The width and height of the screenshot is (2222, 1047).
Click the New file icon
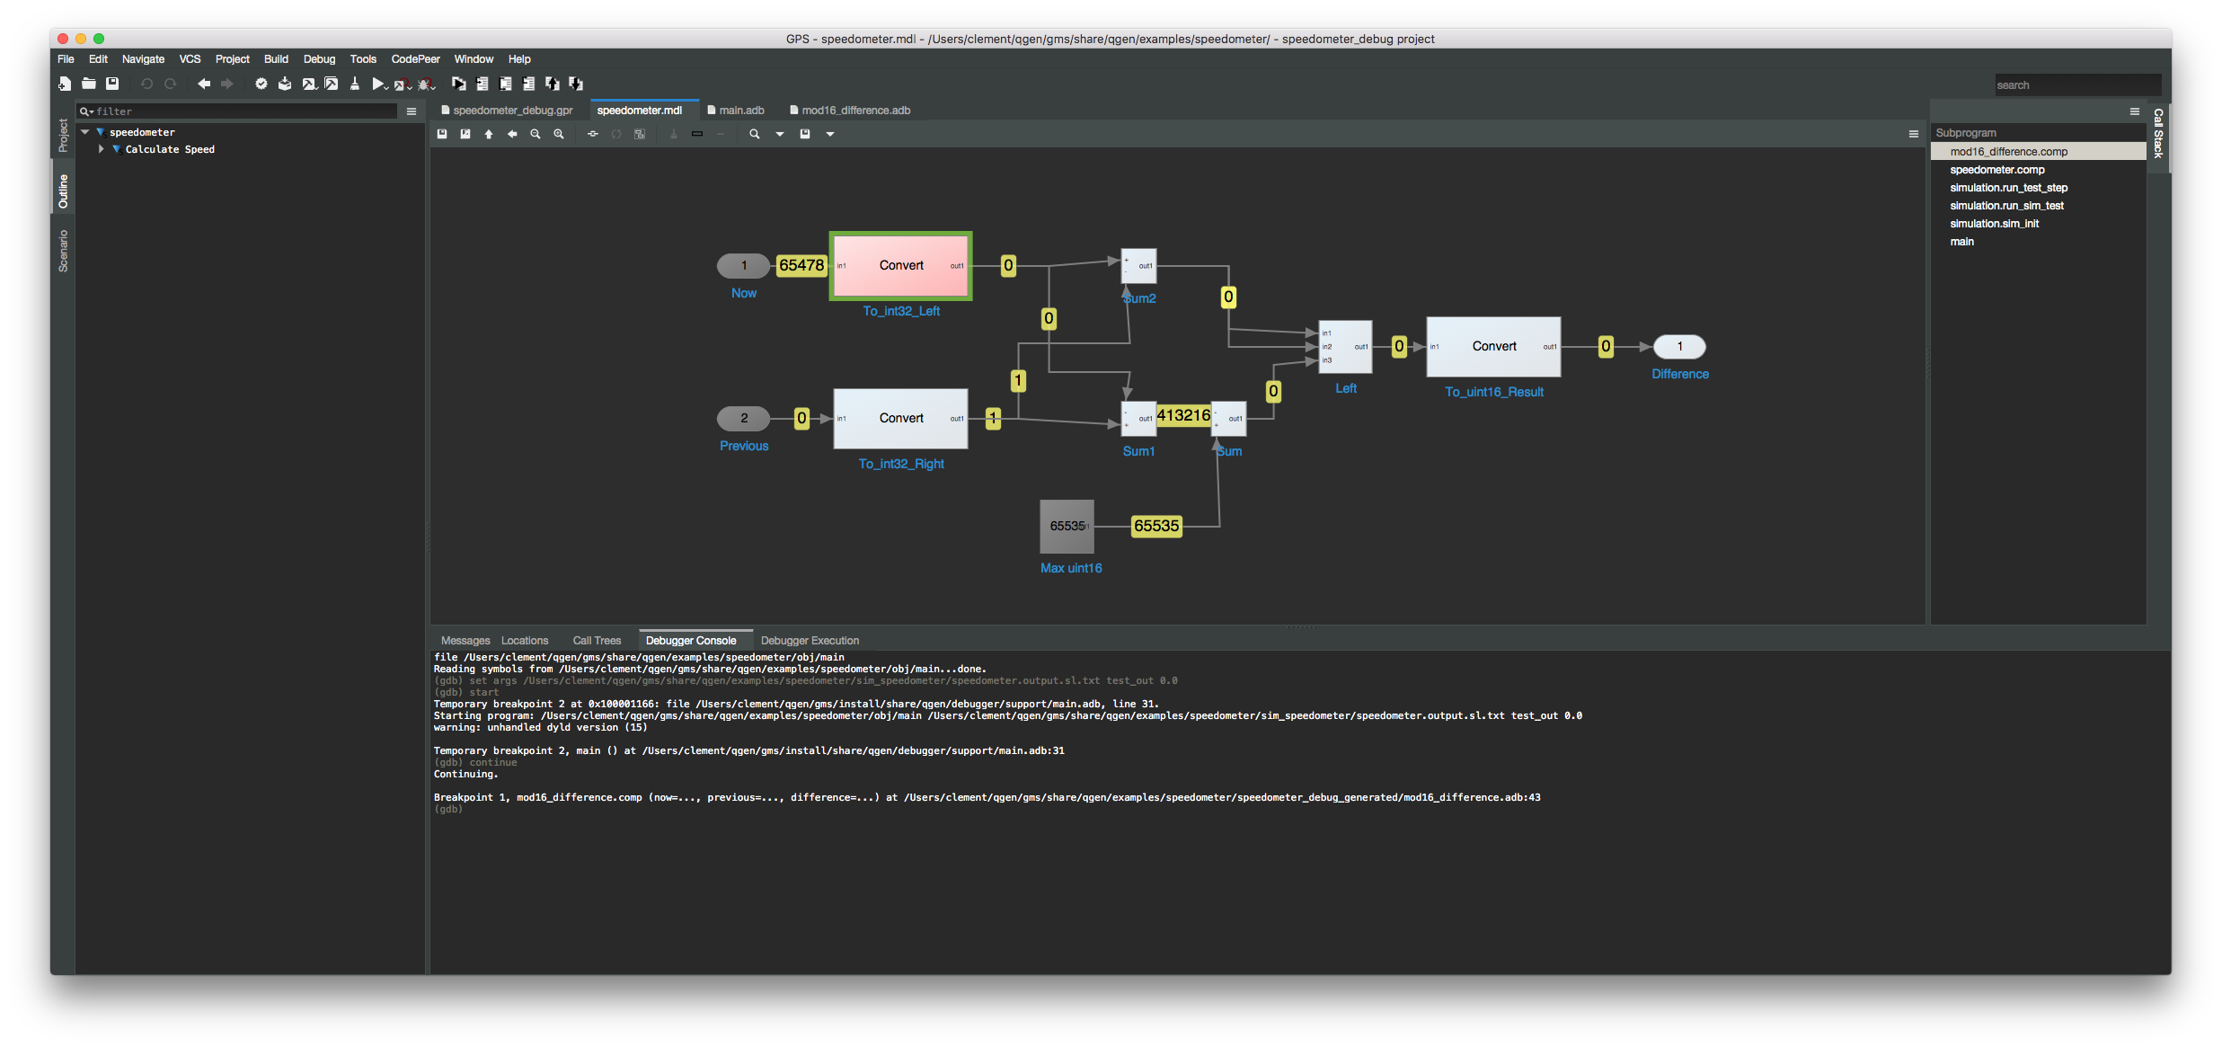(x=65, y=84)
